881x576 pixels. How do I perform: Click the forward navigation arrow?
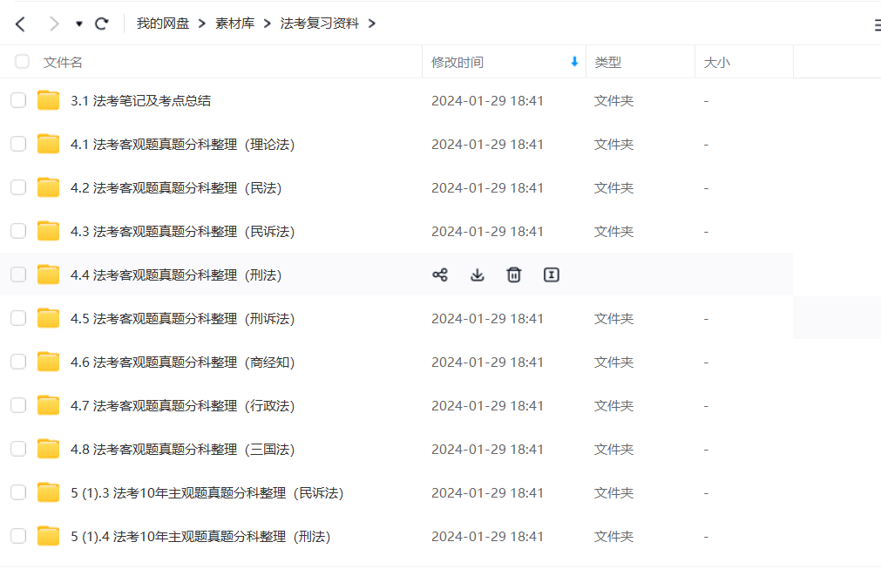54,24
